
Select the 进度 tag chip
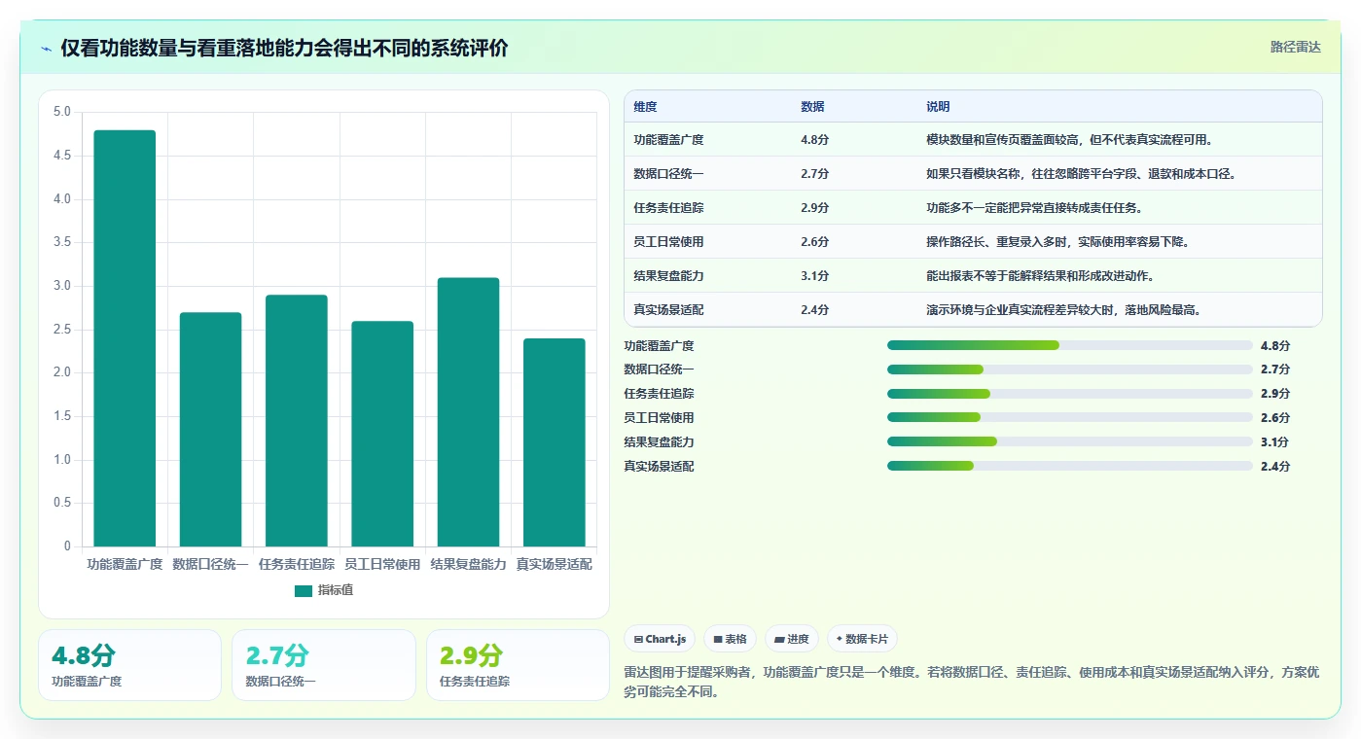point(792,639)
